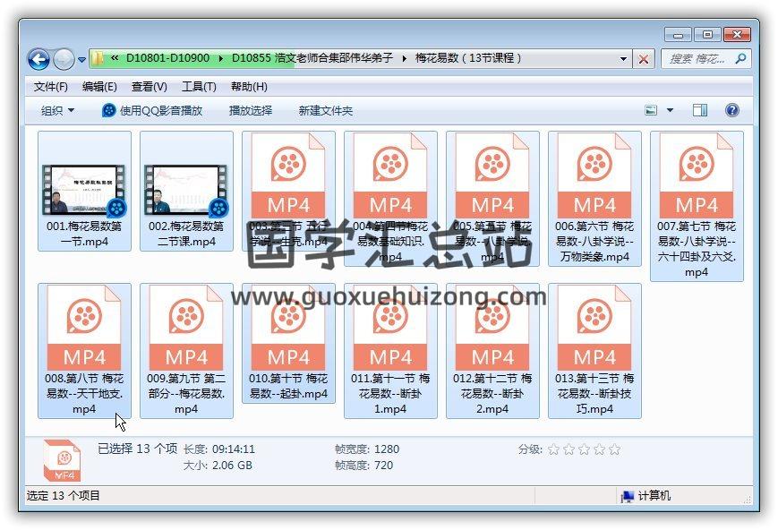Open the help question mark icon
This screenshot has width=778, height=530.
(731, 110)
